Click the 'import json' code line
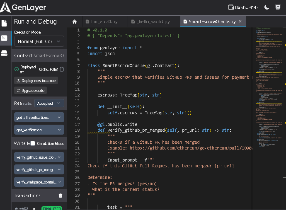This screenshot has width=286, height=210. [x=101, y=53]
